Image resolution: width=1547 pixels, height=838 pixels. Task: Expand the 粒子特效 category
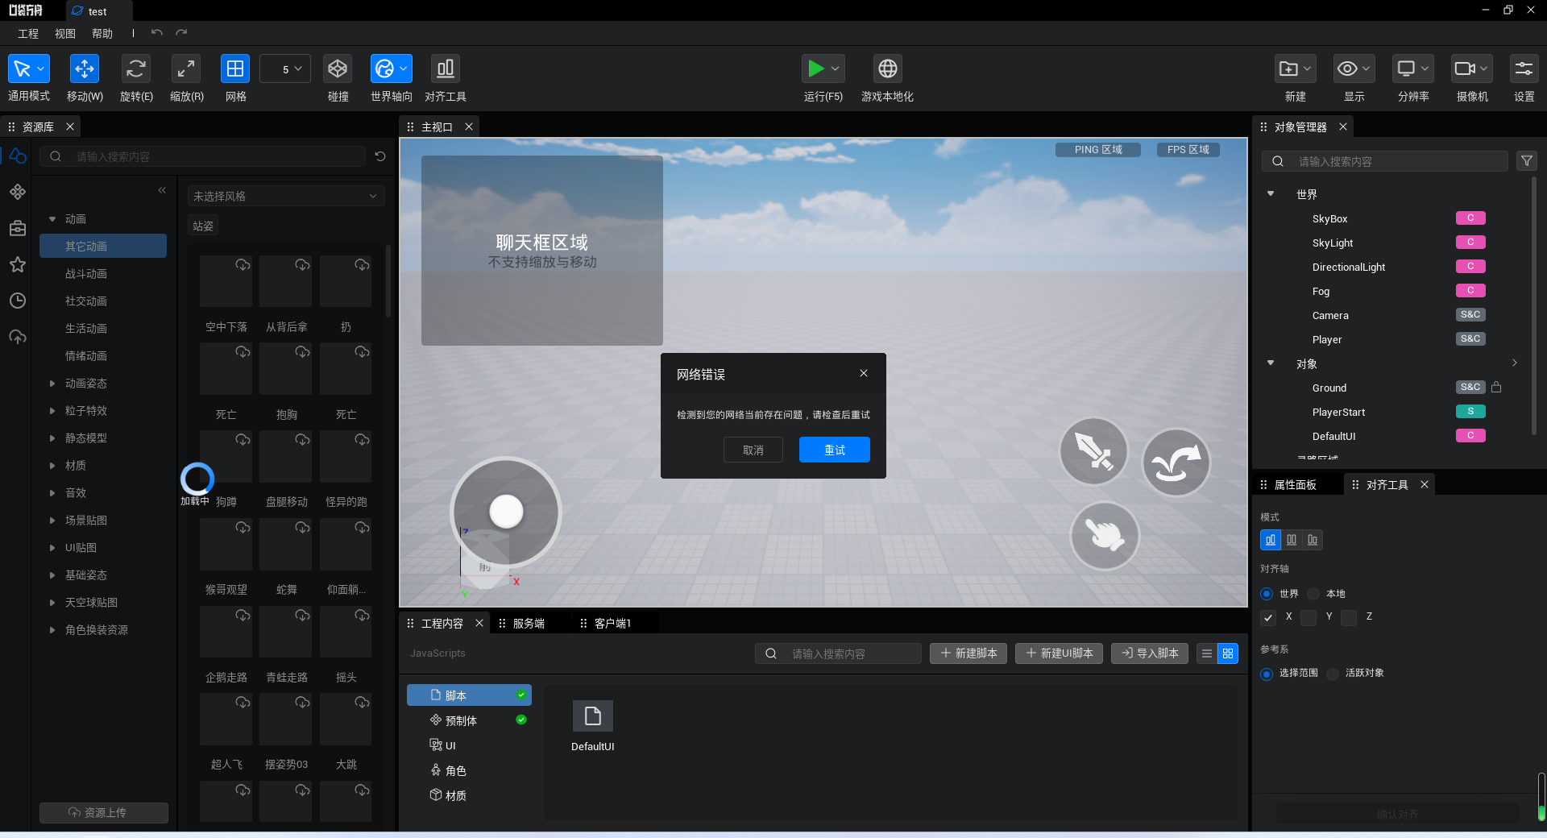click(x=52, y=411)
